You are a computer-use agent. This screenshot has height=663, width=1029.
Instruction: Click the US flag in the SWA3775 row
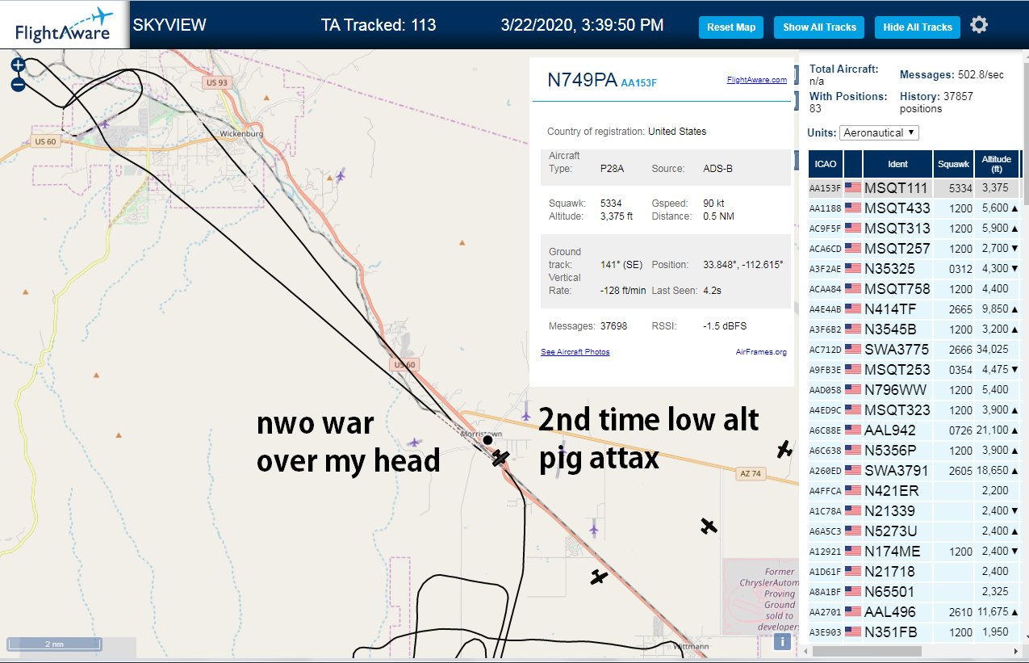tap(853, 350)
